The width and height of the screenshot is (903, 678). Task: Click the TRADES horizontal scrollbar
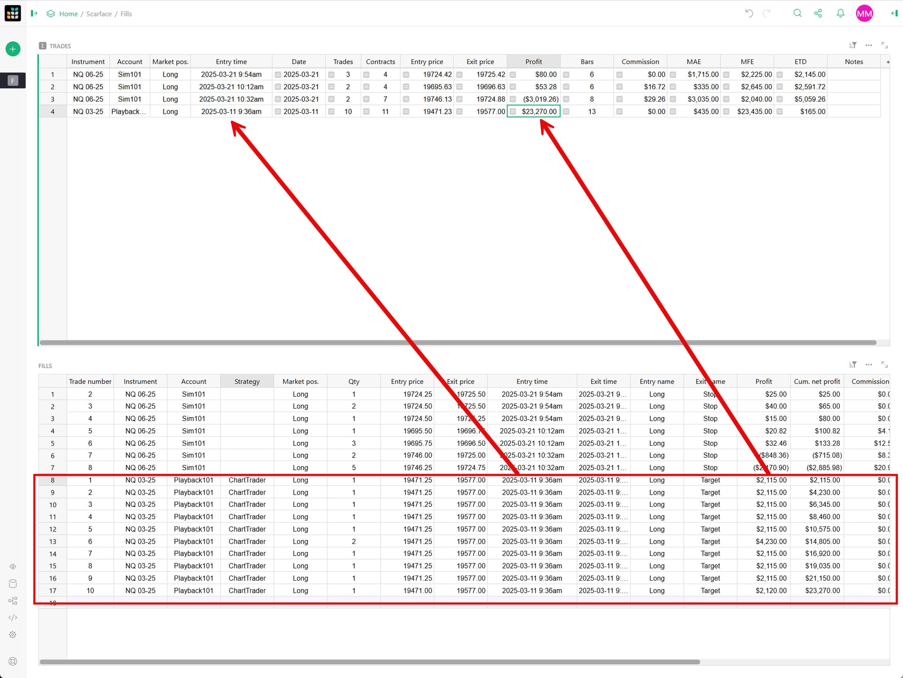tap(458, 342)
